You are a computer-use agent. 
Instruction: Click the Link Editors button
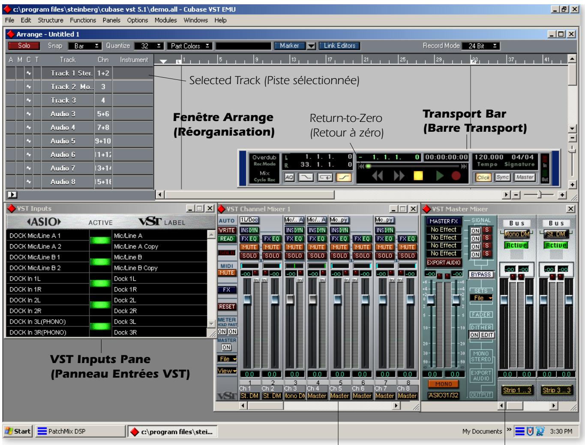click(x=339, y=45)
